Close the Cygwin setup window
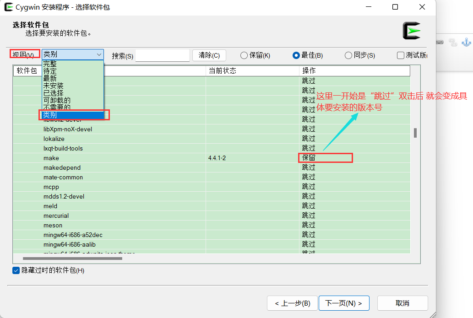The image size is (473, 318). pos(422,7)
